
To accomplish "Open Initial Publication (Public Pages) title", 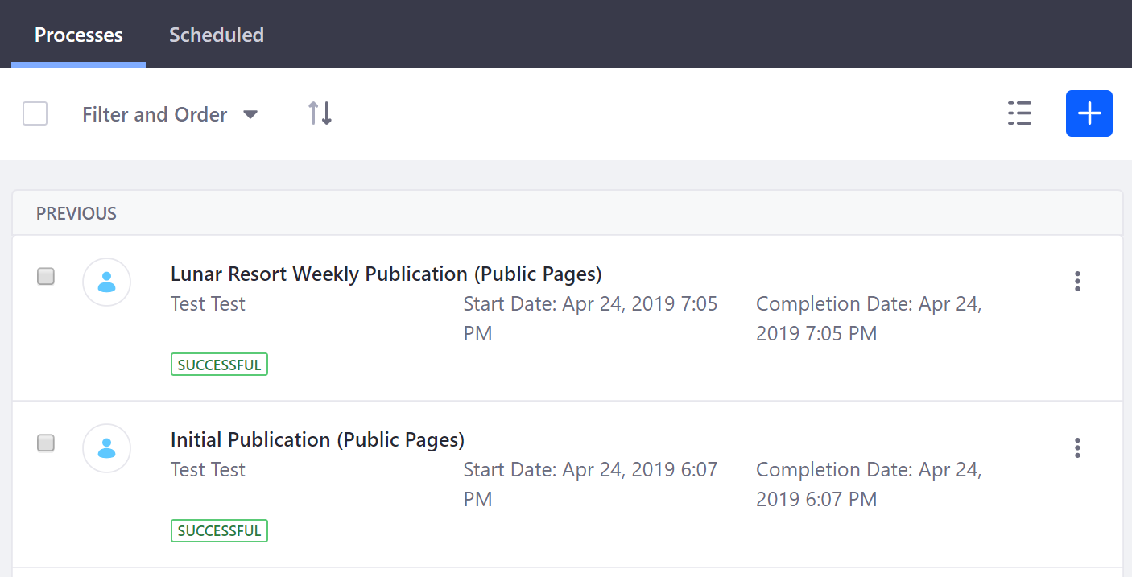I will point(318,440).
